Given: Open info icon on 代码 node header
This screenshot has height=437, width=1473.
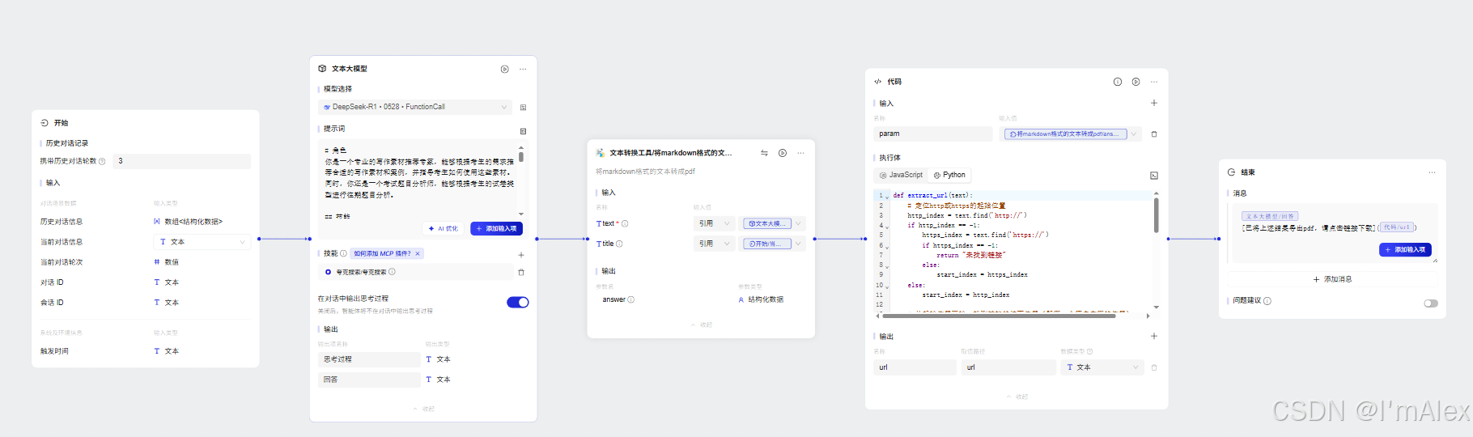Looking at the screenshot, I should [1118, 82].
